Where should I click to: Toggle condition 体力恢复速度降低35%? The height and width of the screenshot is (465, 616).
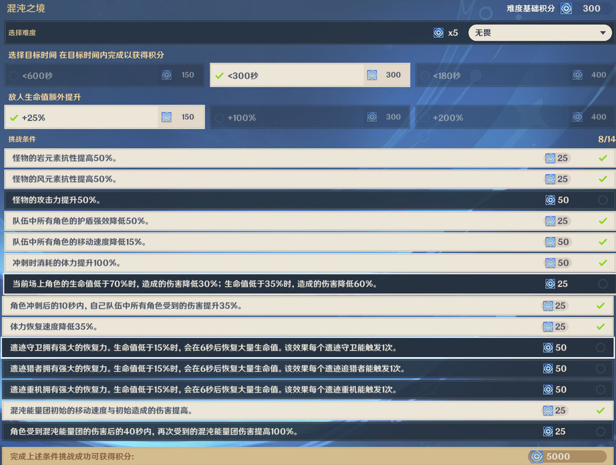click(308, 326)
